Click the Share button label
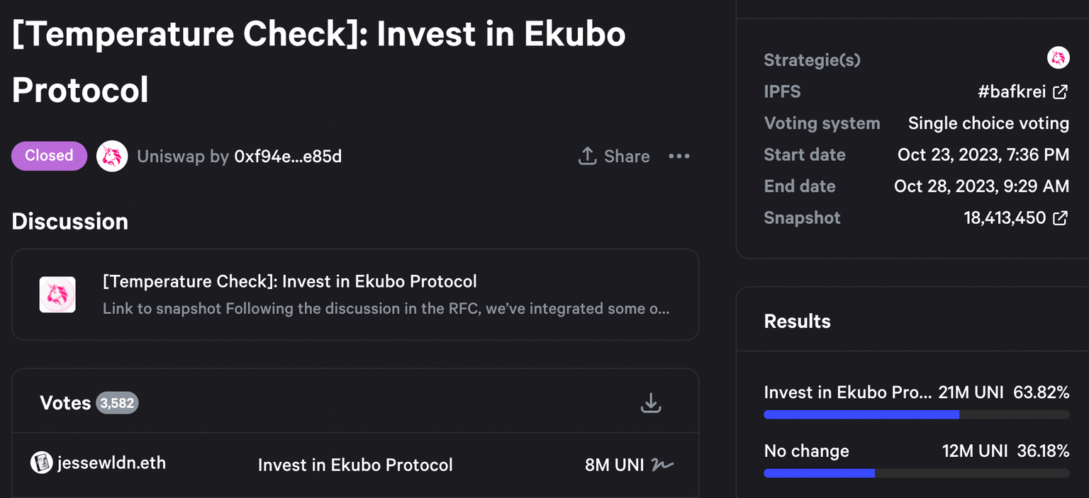 pyautogui.click(x=627, y=157)
